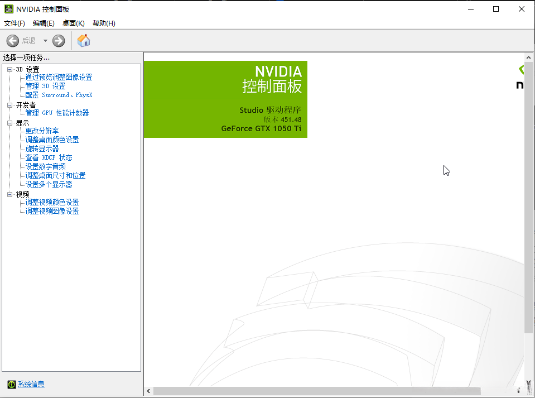
Task: Open the 文件(F) menu
Action: tap(15, 23)
